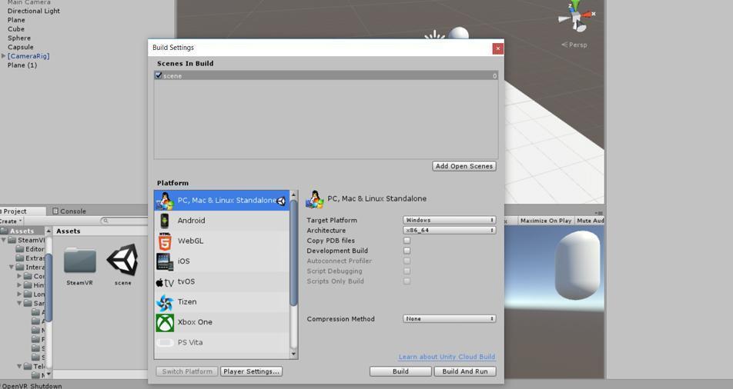Open the Target Platform dropdown
Viewport: 733px width, 389px height.
[449, 220]
